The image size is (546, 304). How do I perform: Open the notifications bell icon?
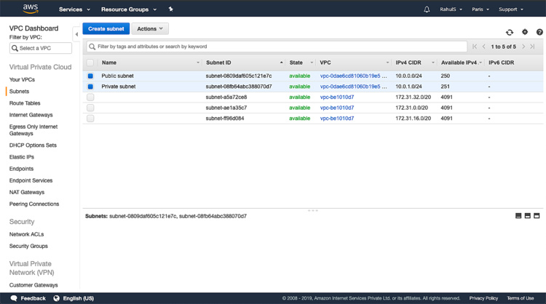[427, 9]
